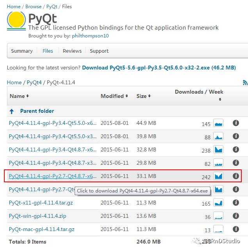Click the PyQt sun logo
Image resolution: width=248 pixels, height=251 pixels.
pos(16,21)
